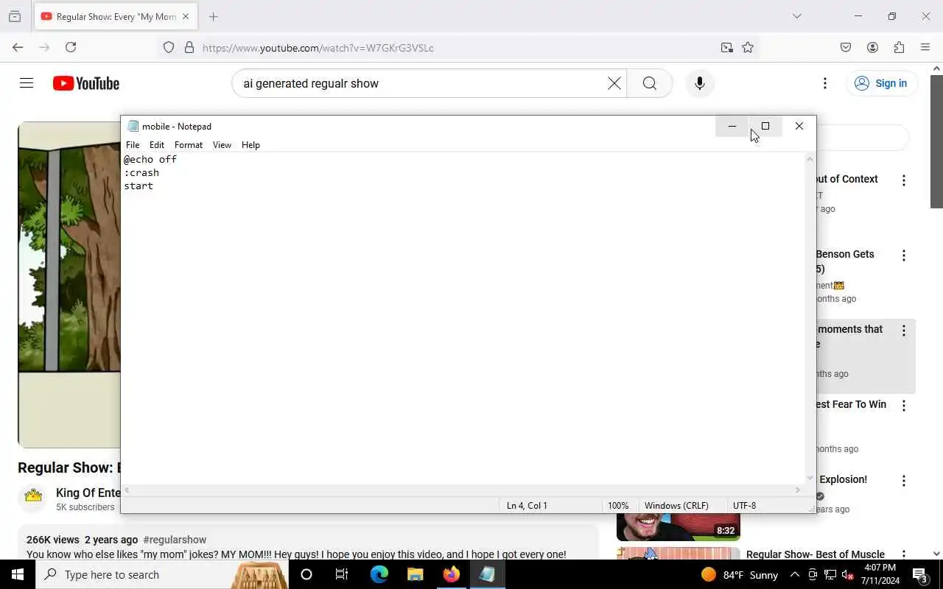Open File Explorer from taskbar
943x589 pixels.
(x=415, y=574)
